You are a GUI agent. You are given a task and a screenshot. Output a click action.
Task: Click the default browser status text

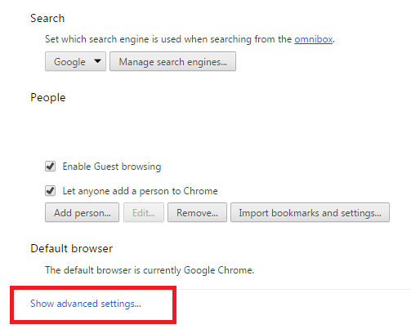[x=150, y=270]
